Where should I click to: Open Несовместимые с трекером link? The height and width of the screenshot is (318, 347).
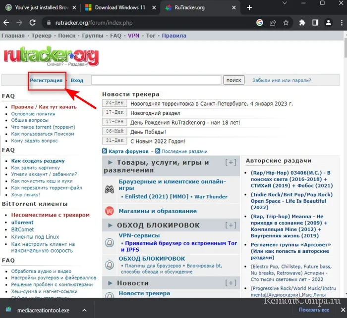click(x=50, y=215)
